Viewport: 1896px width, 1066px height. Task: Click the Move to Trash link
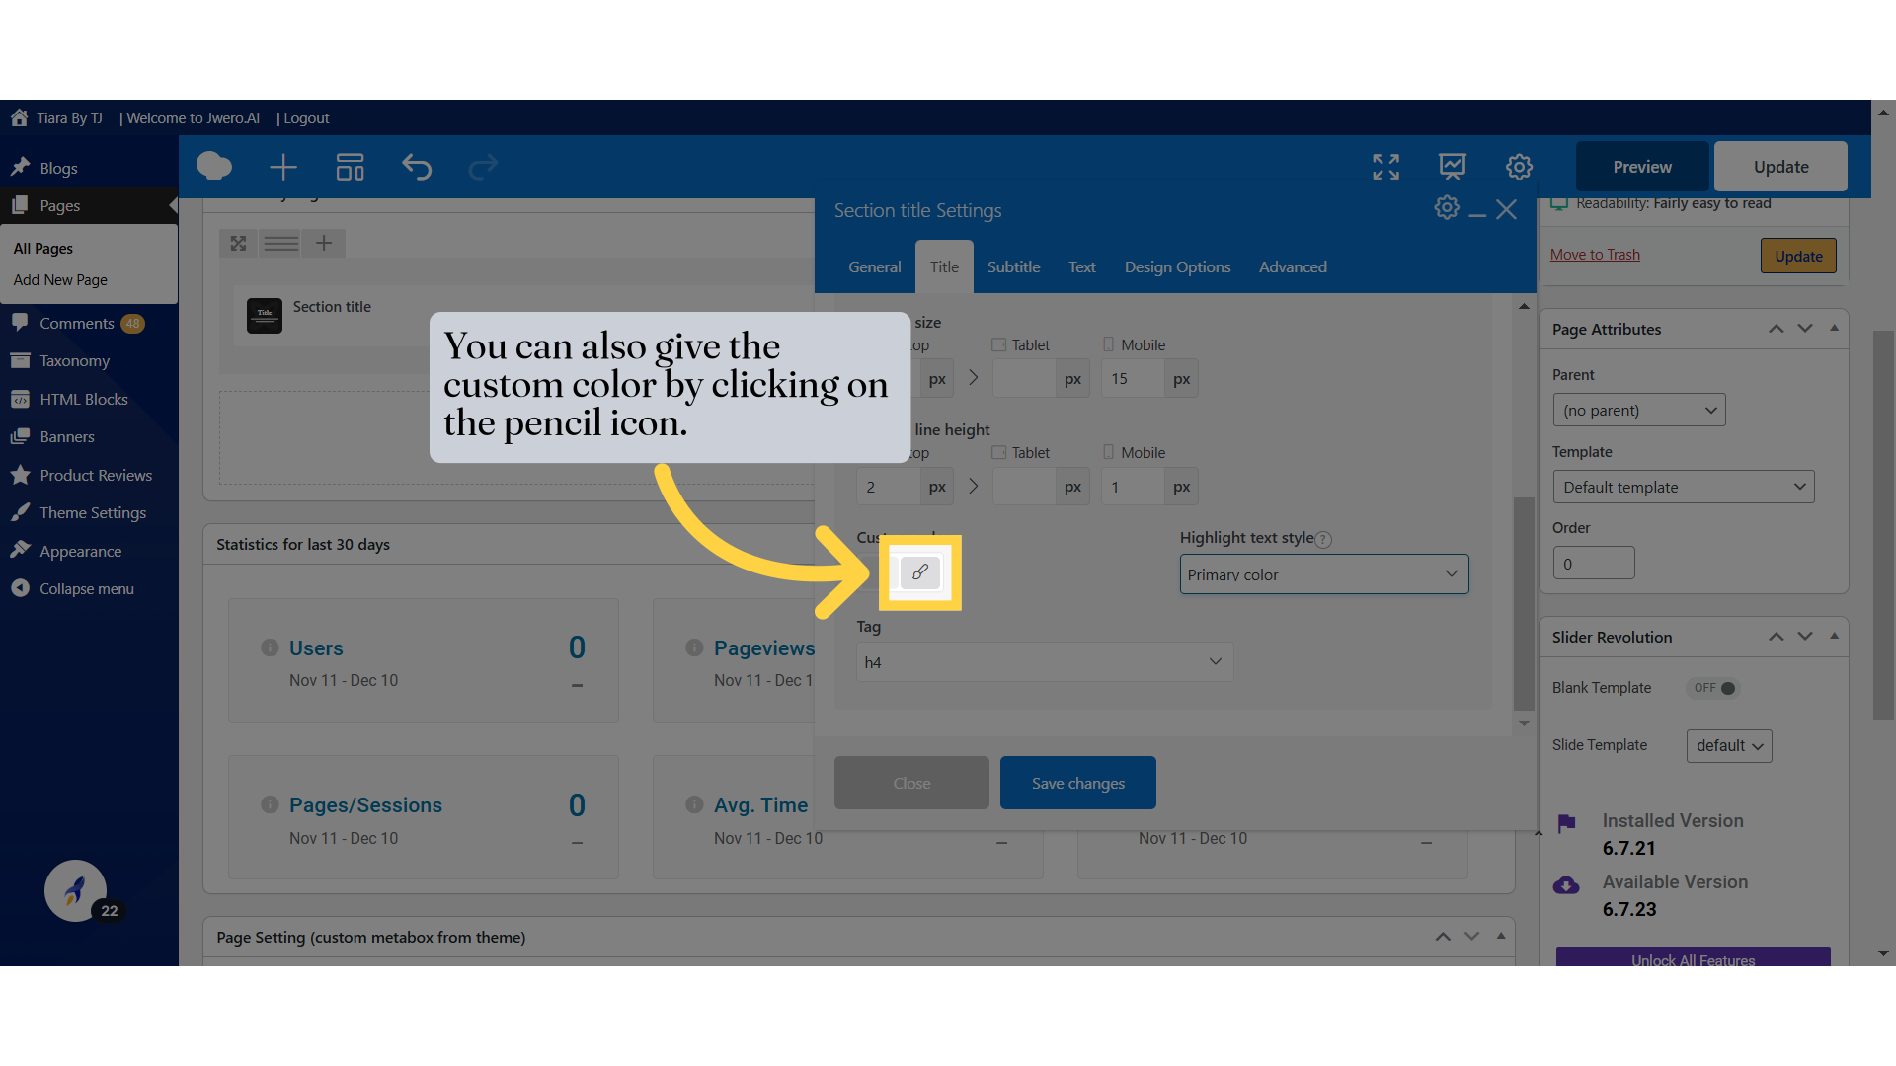pos(1595,255)
